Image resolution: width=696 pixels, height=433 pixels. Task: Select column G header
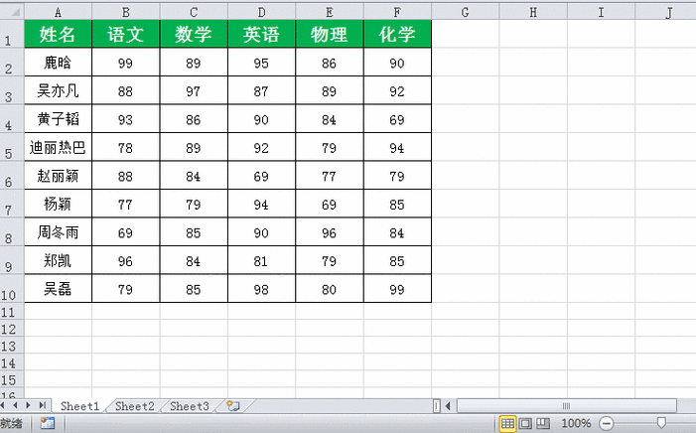[466, 12]
